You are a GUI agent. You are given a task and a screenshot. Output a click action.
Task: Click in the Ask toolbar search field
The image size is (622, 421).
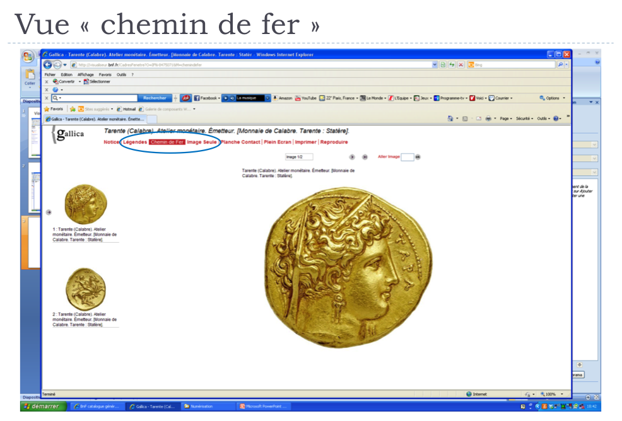click(95, 98)
